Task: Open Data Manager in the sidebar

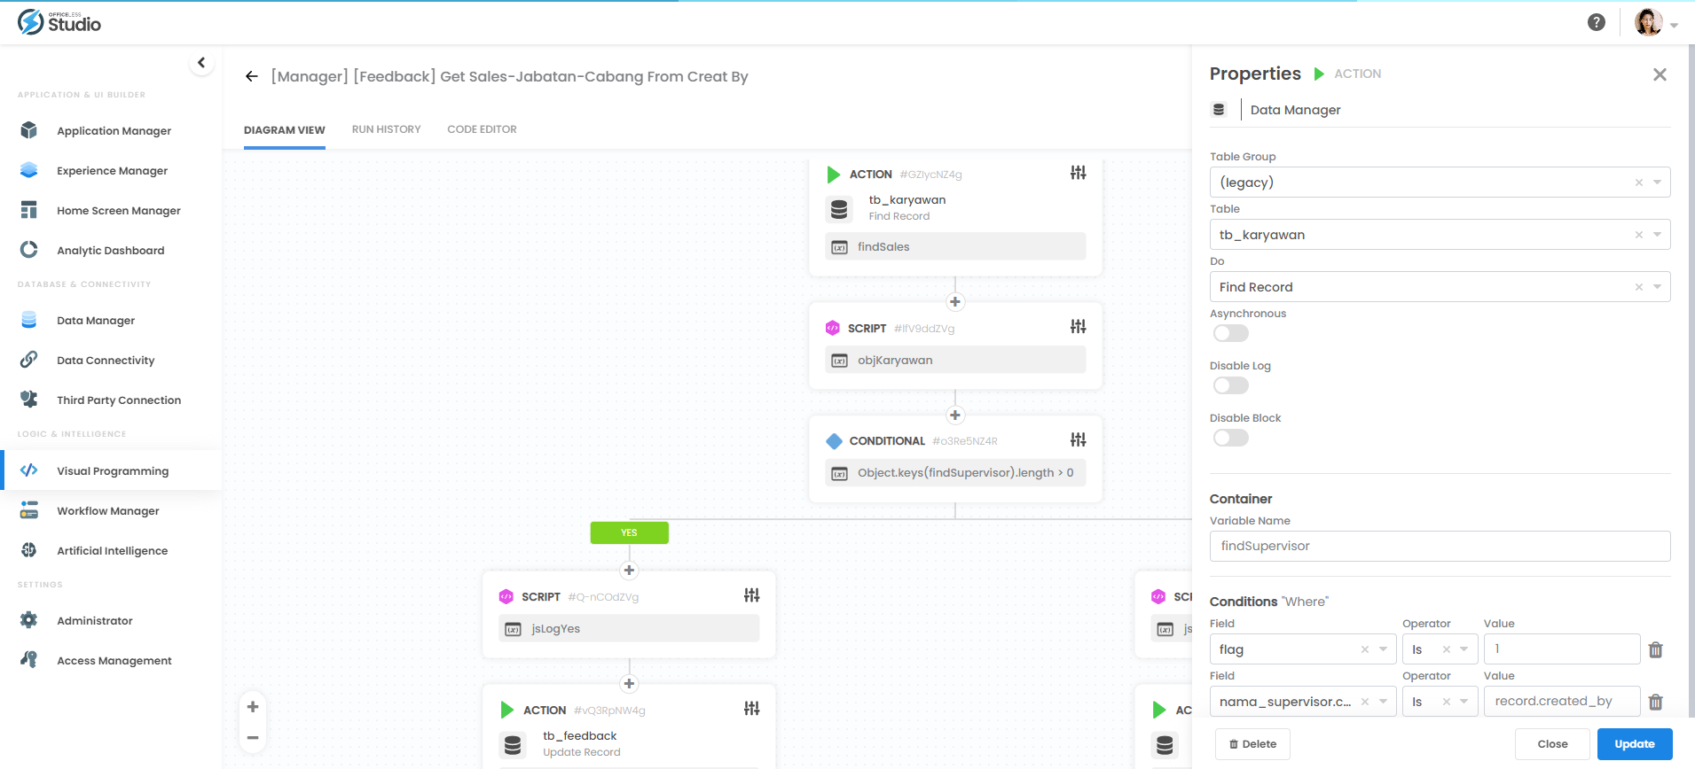Action: pyautogui.click(x=96, y=320)
